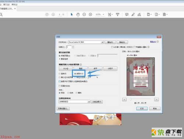This screenshot has height=139, width=184.
Task: Select the highlighter pen tool
Action: (x=133, y=14)
